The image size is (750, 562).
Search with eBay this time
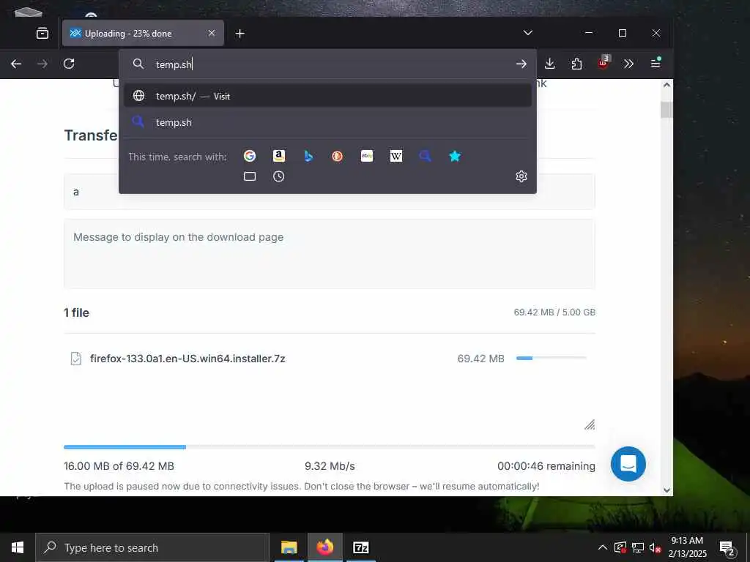367,156
